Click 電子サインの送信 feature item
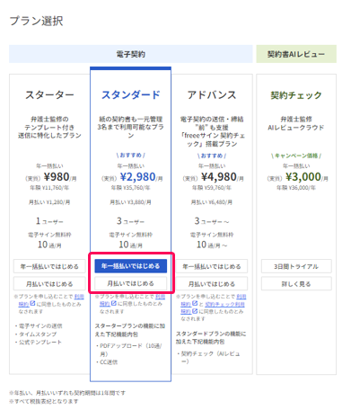This screenshot has height=410, width=351. pos(40,325)
